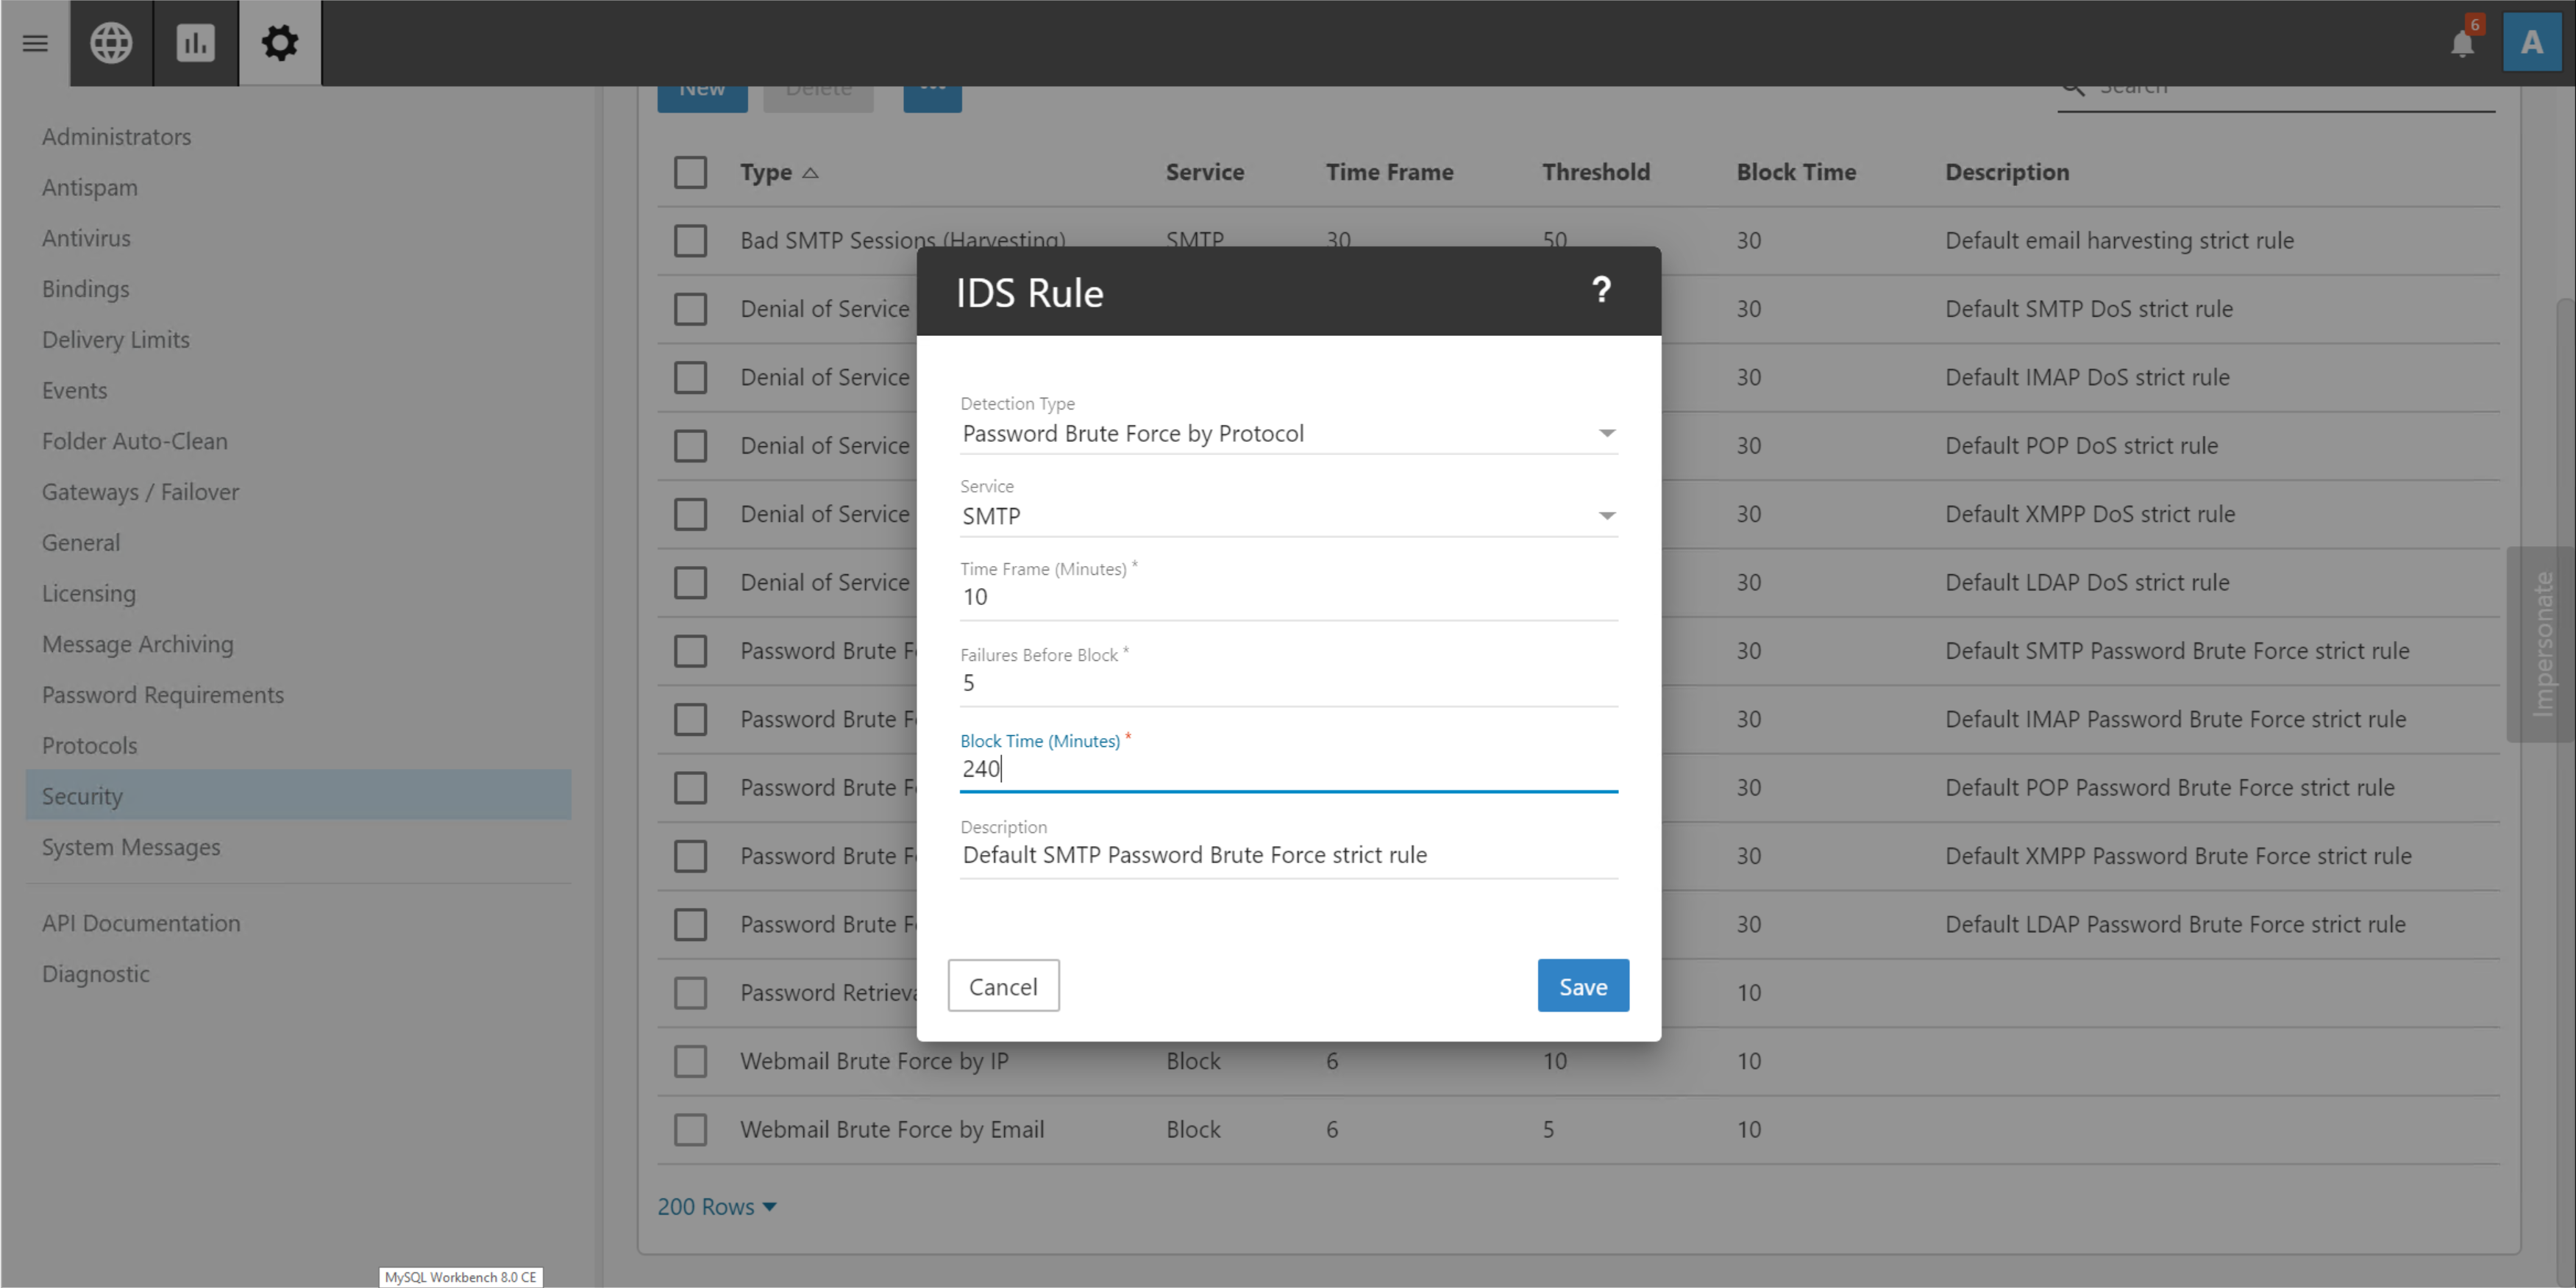Open the notifications bell icon
The image size is (2576, 1288).
coord(2462,43)
